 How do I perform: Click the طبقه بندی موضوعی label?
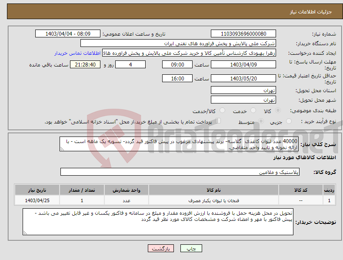(313, 110)
